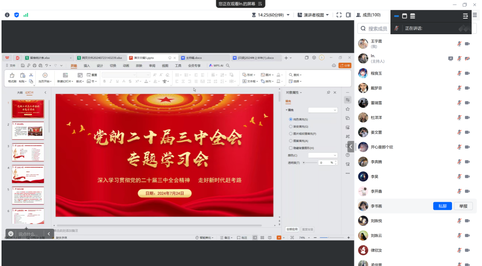This screenshot has width=482, height=266.
Task: Expand the meeting timer dropdown
Action: click(288, 15)
